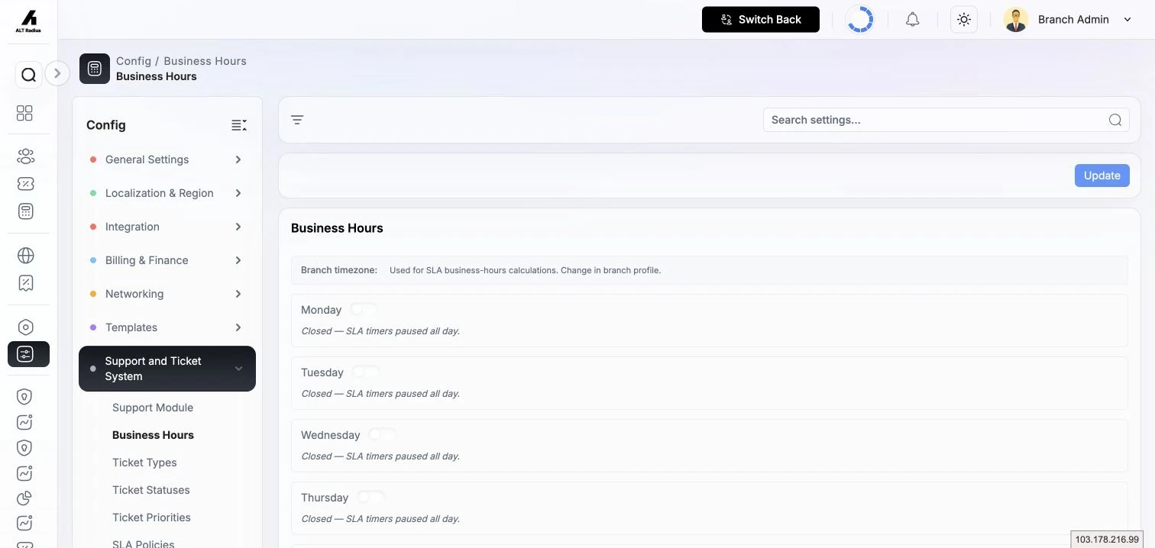Collapse the Config menu via list icon
The height and width of the screenshot is (548, 1155).
[239, 125]
